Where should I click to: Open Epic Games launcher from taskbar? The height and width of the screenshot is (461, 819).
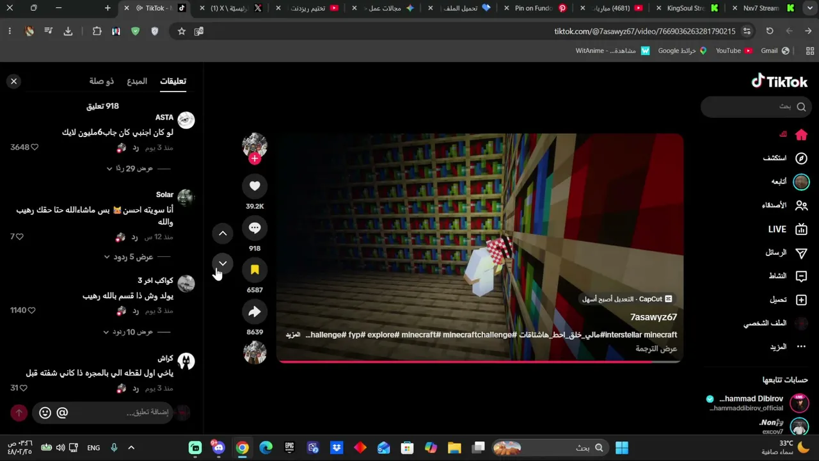click(289, 448)
